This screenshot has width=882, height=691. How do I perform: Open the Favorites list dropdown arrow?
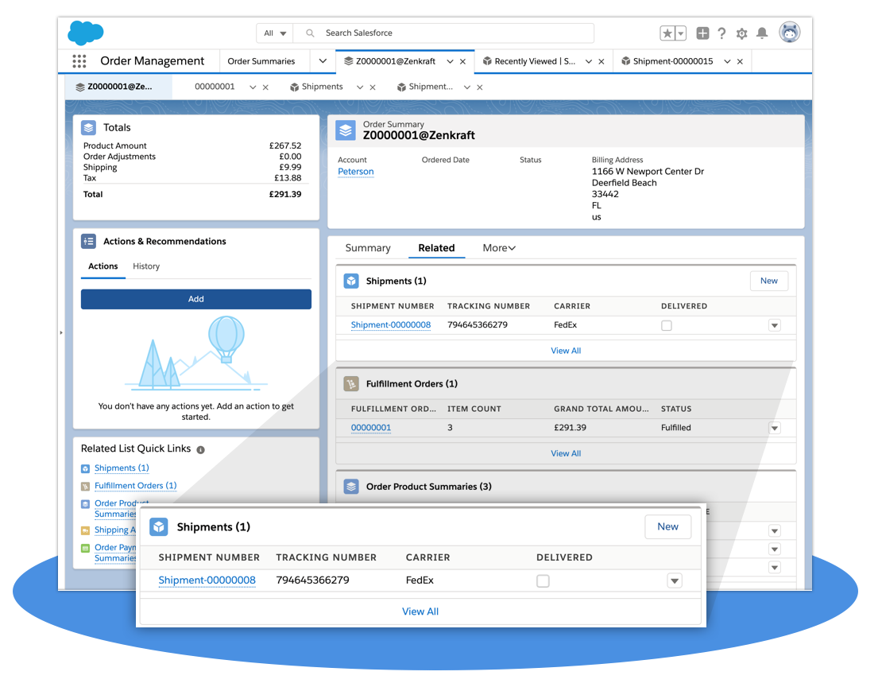pyautogui.click(x=681, y=33)
